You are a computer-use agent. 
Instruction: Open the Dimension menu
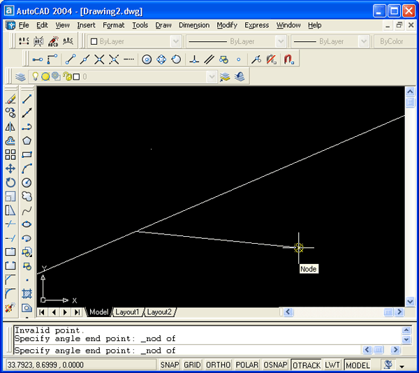point(193,25)
